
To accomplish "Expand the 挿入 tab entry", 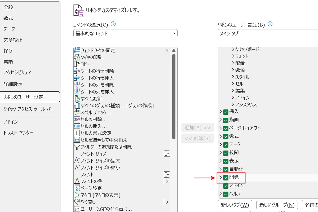I will 221,112.
